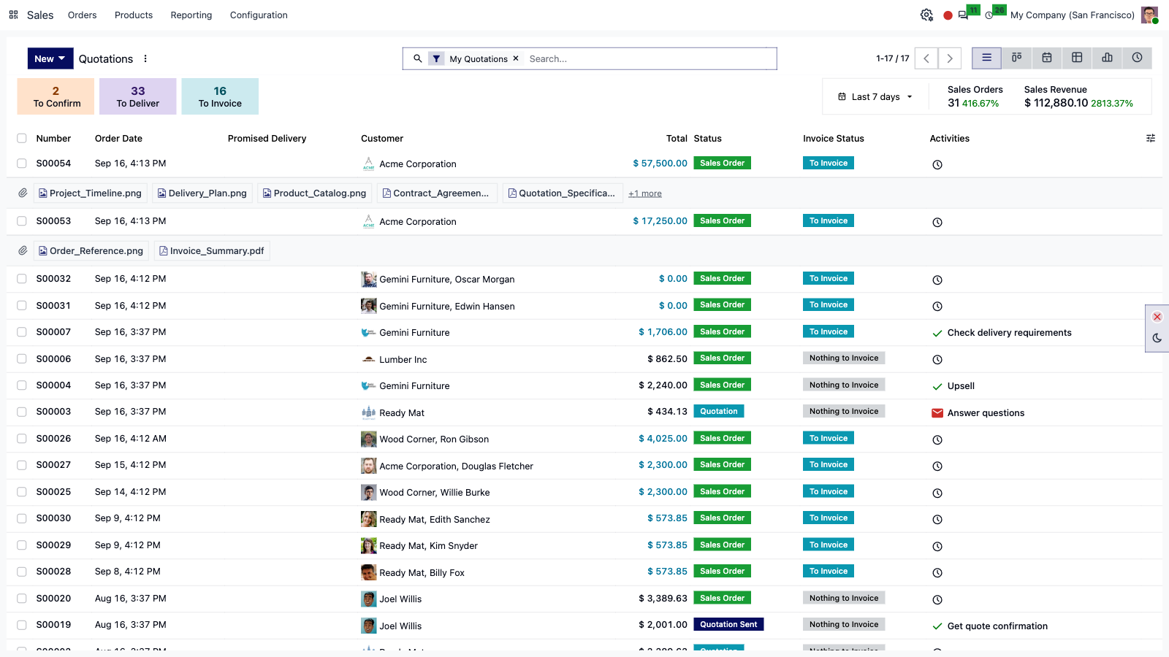Open the optional columns adjust icon
The image size is (1169, 657).
coord(1151,138)
